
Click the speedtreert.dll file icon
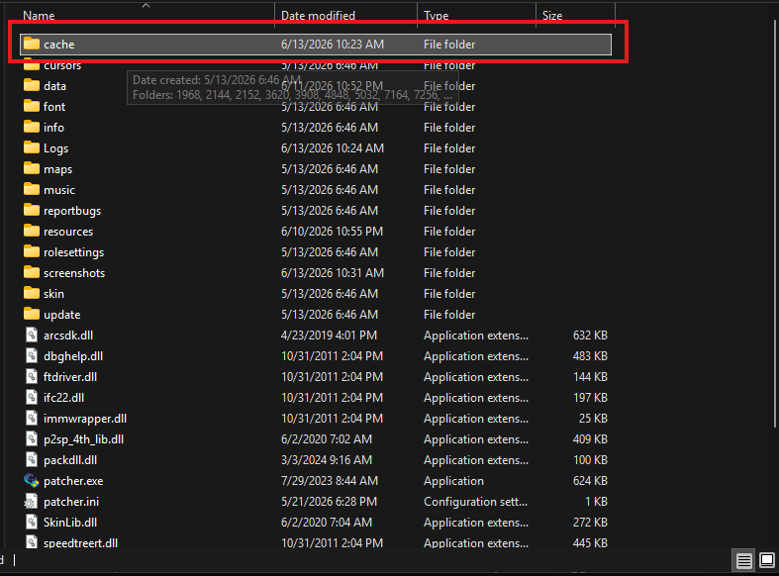[x=32, y=542]
